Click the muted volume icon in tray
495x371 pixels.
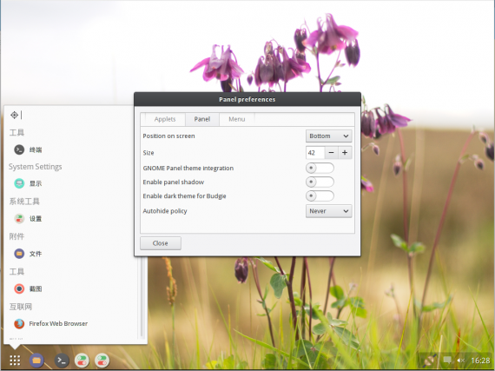click(460, 361)
